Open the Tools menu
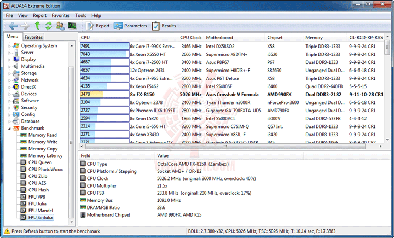394x238 pixels. (80, 15)
